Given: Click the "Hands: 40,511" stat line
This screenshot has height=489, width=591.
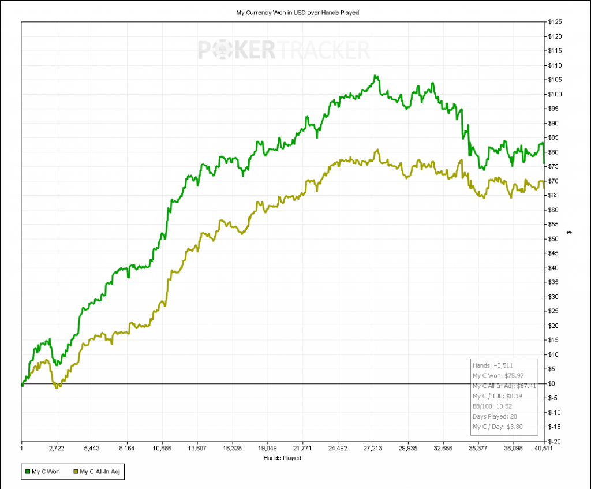Looking at the screenshot, I should click(493, 365).
